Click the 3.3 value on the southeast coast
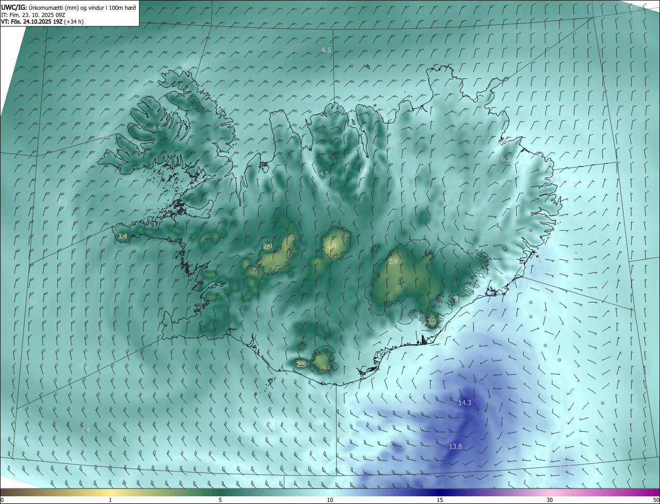 [432, 322]
